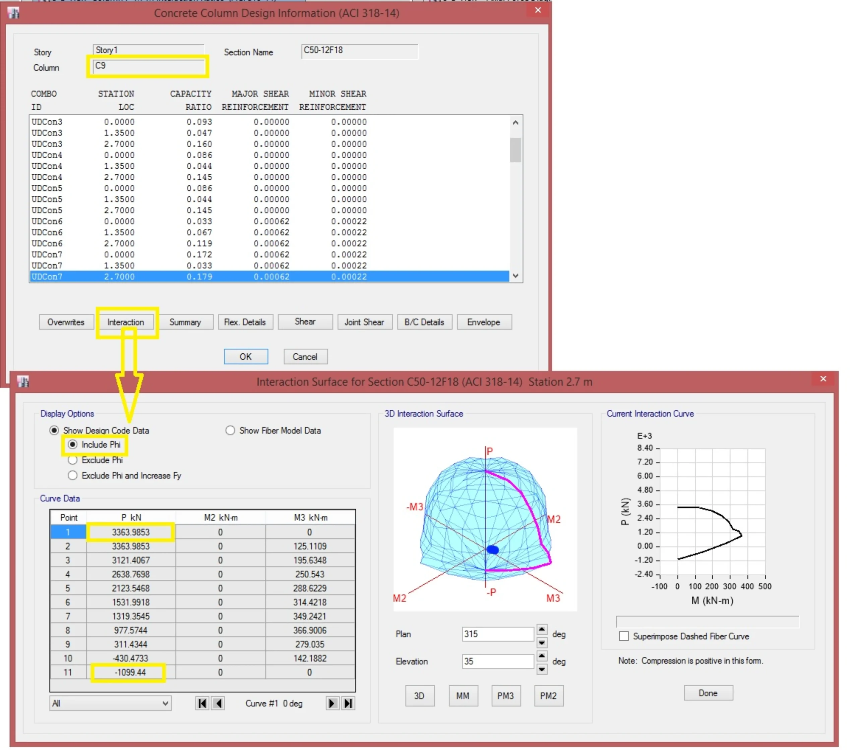
Task: Go to first curve navigation arrow
Action: pyautogui.click(x=202, y=703)
